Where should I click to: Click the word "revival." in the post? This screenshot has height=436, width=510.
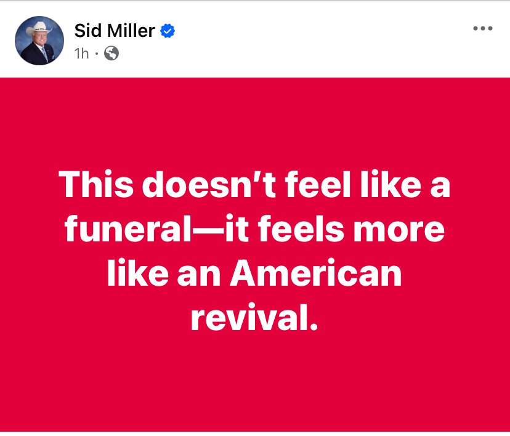pyautogui.click(x=255, y=317)
